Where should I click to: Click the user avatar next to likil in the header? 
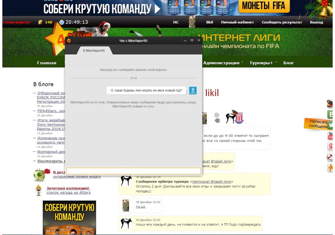[x=192, y=21]
